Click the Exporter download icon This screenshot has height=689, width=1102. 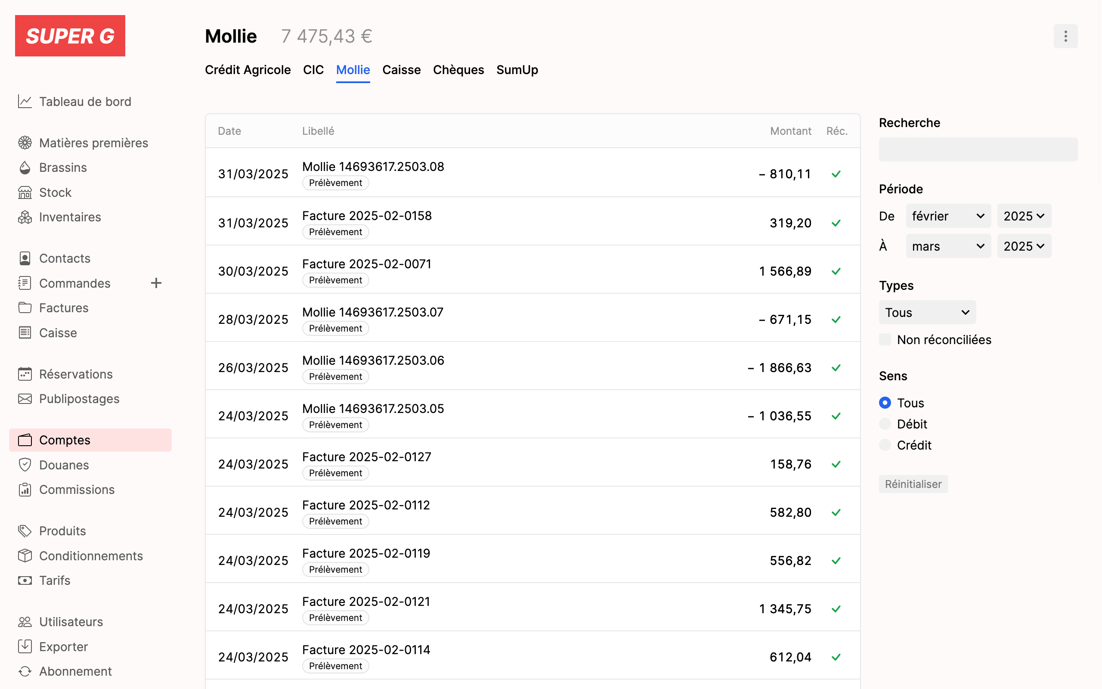tap(25, 646)
